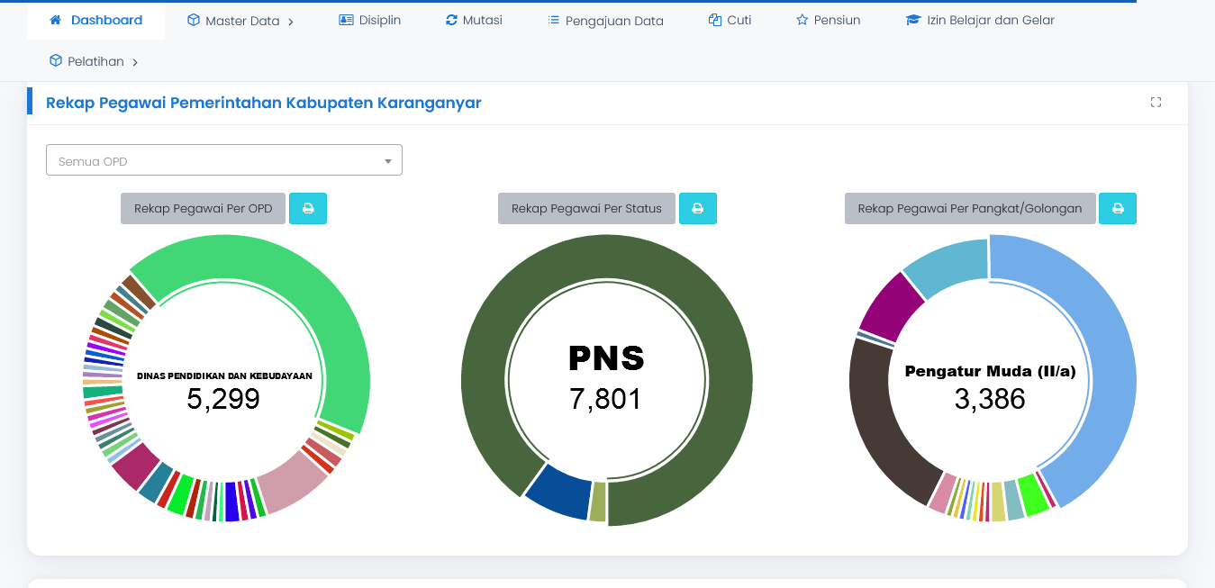1215x588 pixels.
Task: Click the print icon beside Rekap Pegawai Per OPD
Action: pyautogui.click(x=308, y=208)
